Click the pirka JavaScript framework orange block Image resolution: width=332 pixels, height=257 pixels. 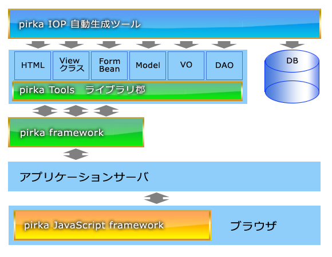[112, 225]
